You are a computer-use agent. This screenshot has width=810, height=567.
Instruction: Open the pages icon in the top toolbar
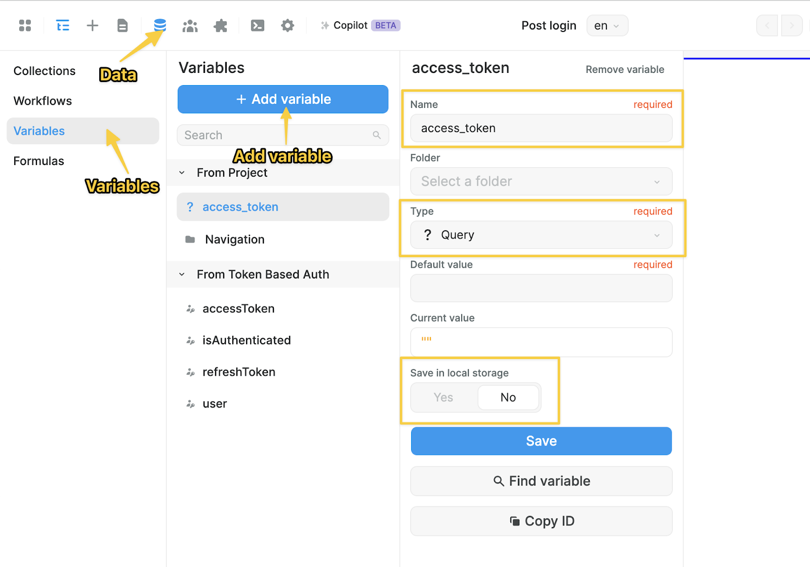click(x=122, y=25)
